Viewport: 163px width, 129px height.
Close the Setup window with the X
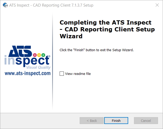pyautogui.click(x=157, y=5)
